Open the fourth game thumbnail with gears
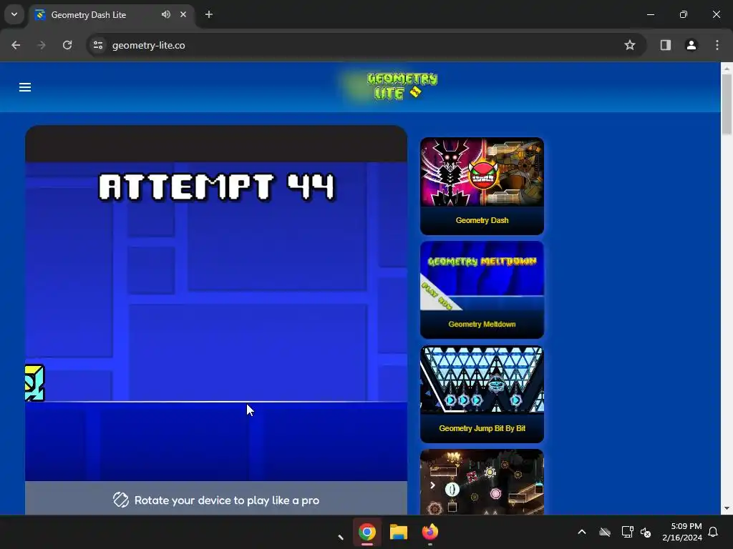The image size is (733, 549). click(482, 482)
